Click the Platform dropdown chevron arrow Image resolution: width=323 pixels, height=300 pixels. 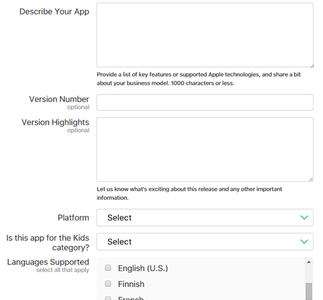pyautogui.click(x=304, y=218)
